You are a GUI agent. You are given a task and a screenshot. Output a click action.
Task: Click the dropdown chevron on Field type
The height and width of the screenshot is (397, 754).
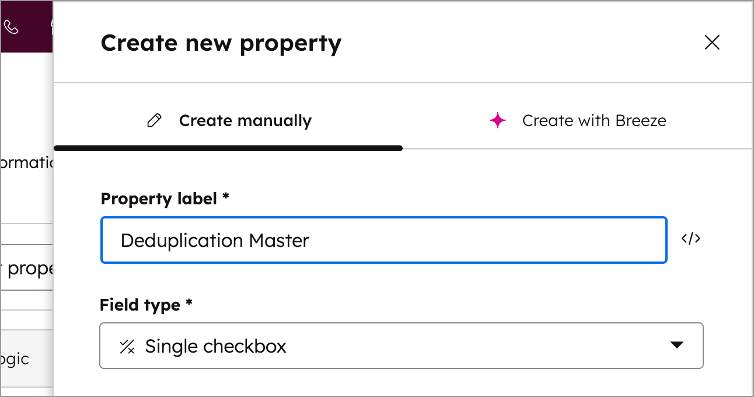click(677, 346)
